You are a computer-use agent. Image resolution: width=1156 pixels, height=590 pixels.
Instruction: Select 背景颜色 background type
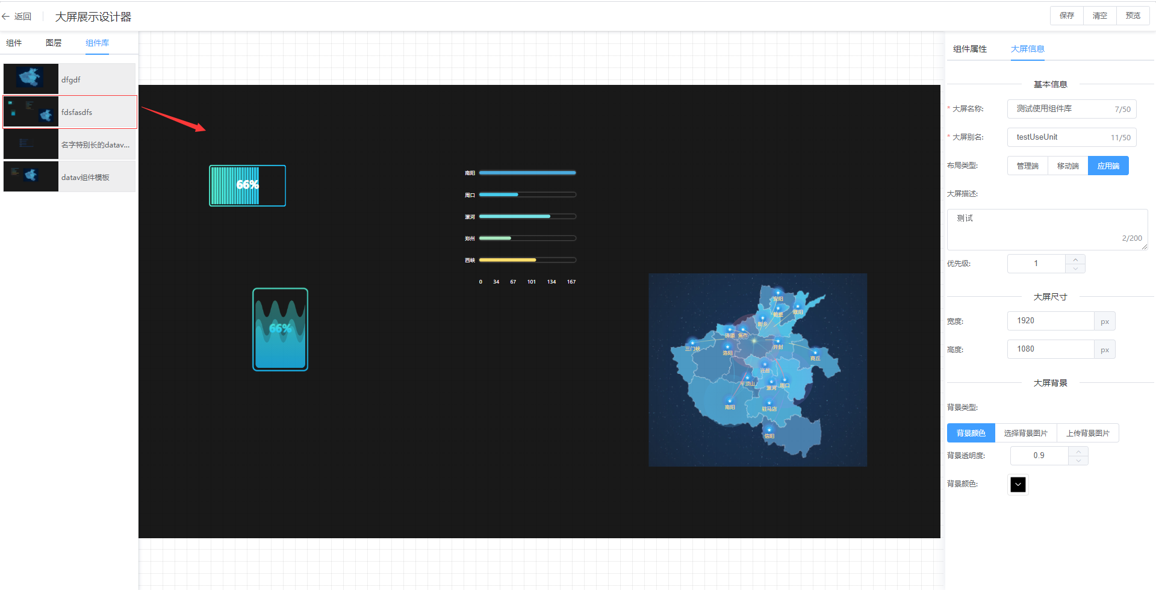pyautogui.click(x=971, y=433)
